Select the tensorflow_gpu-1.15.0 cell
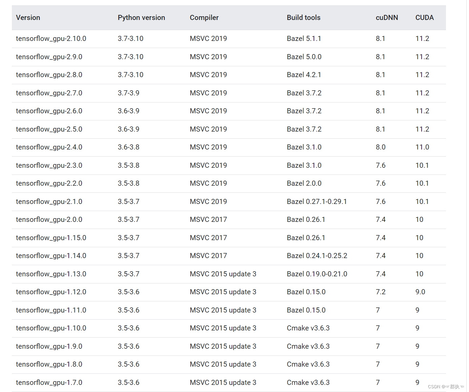Image resolution: width=469 pixels, height=392 pixels. (x=51, y=238)
